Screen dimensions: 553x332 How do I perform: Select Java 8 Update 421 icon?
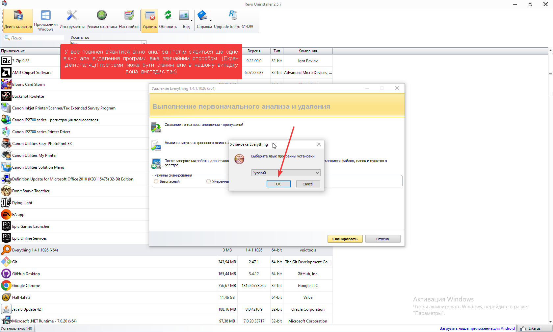coord(6,309)
